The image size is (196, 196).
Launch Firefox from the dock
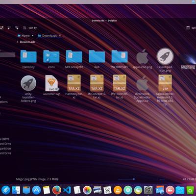click(x=57, y=190)
